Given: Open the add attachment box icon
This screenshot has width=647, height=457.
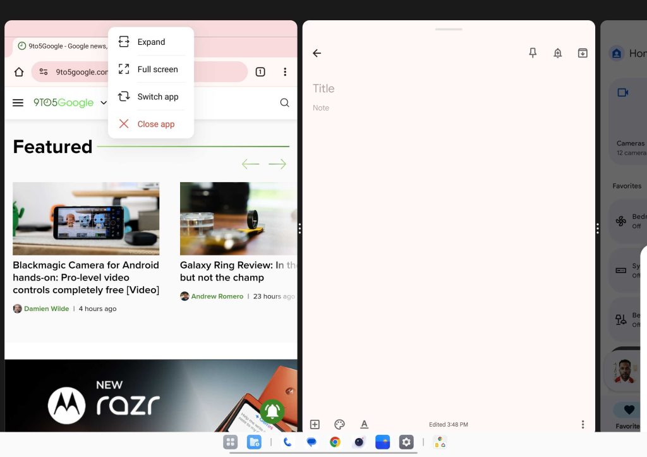Looking at the screenshot, I should click(315, 424).
